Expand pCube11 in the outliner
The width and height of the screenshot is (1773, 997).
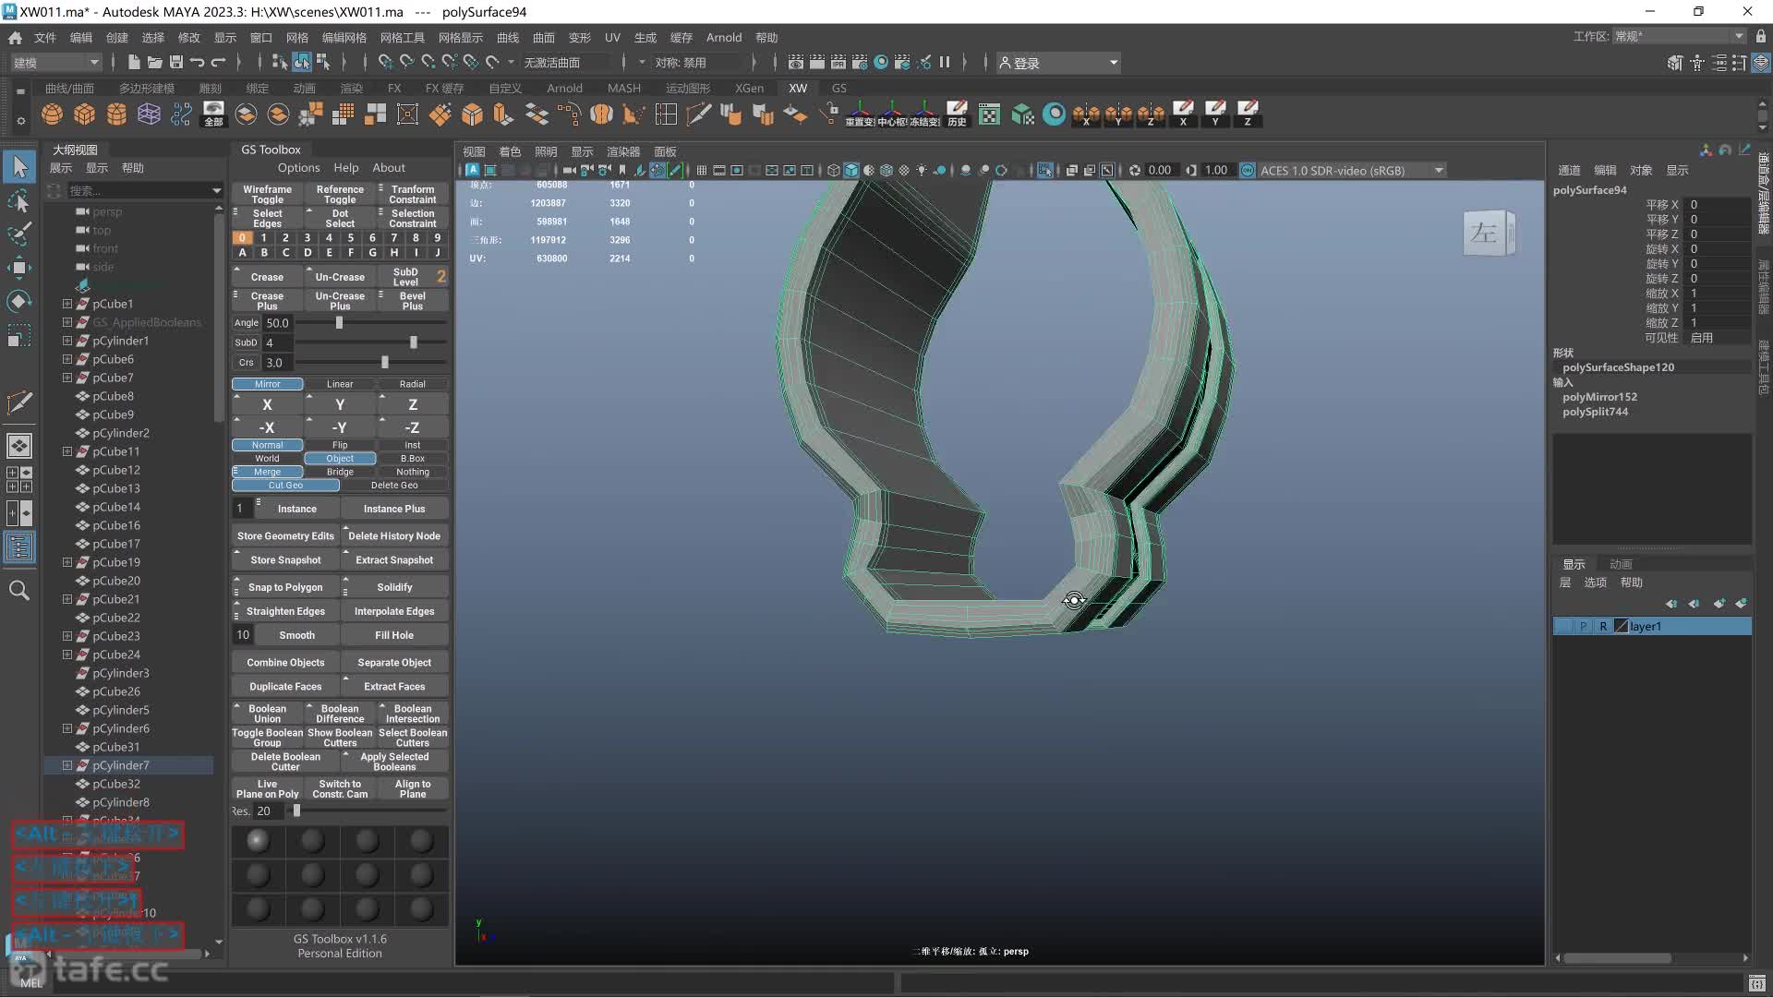click(x=66, y=451)
